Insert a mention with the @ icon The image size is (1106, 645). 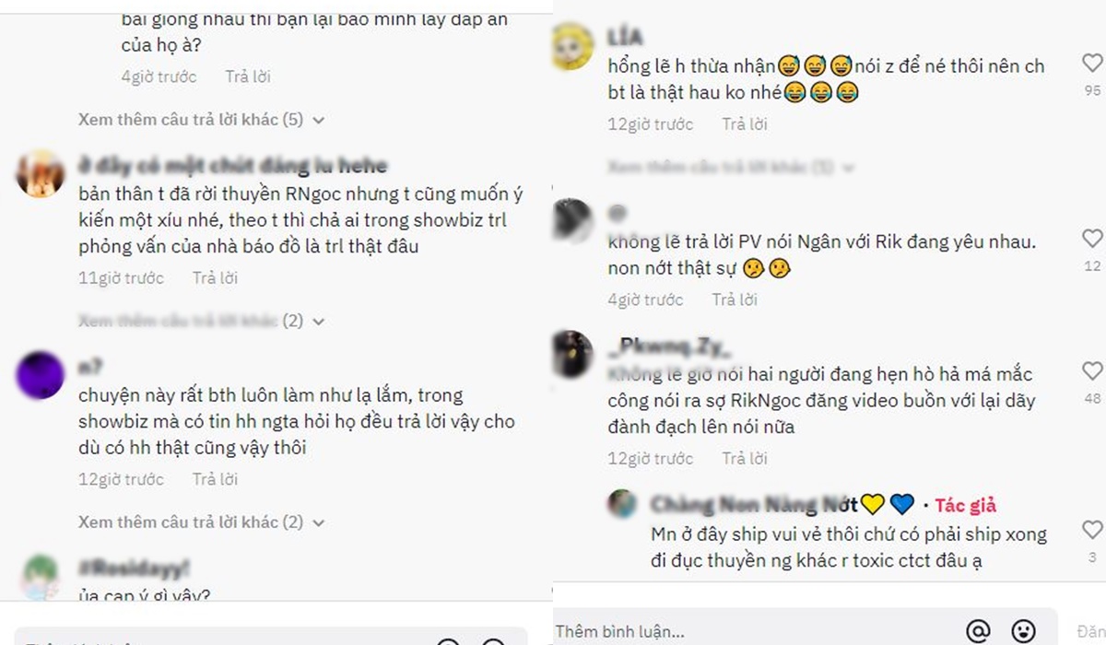tap(977, 631)
